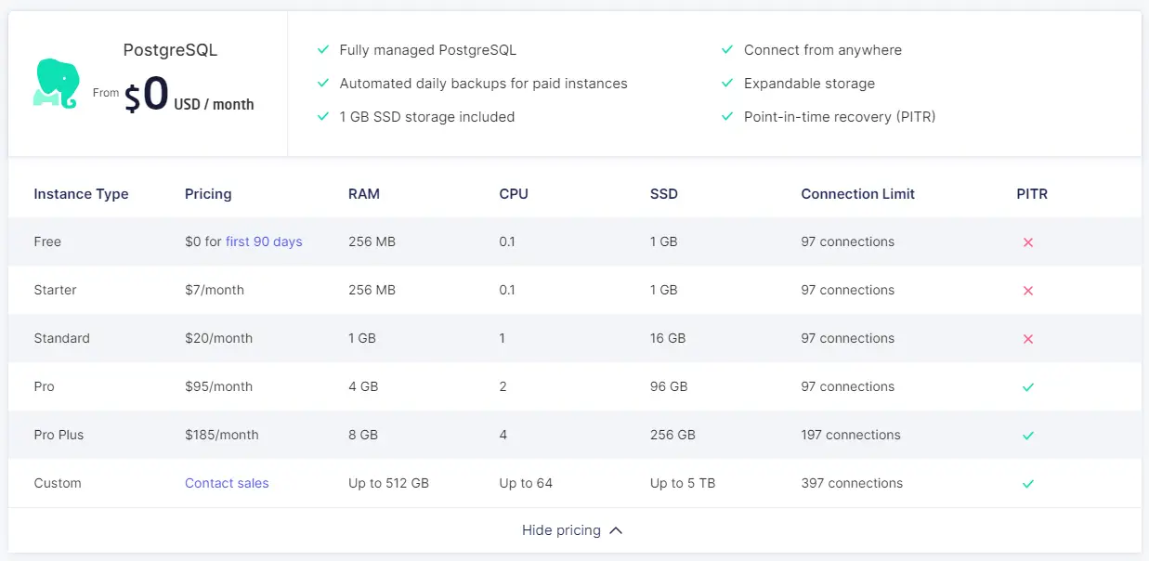Click the PITR red cross in Standard row
Image resolution: width=1149 pixels, height=561 pixels.
click(1027, 339)
